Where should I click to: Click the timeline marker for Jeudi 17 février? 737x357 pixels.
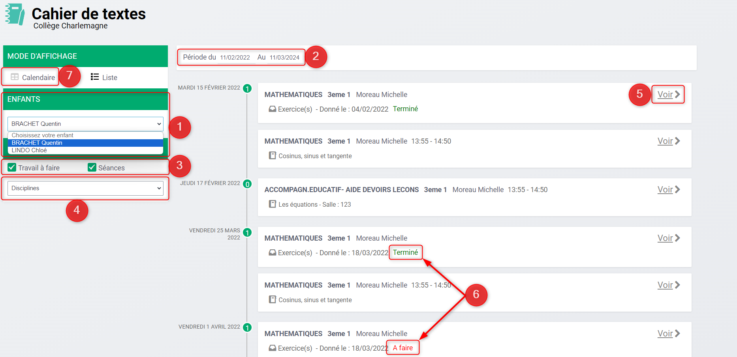(247, 184)
